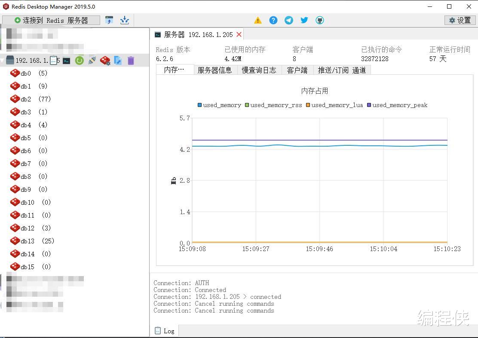Click the green reload server icon
The image size is (478, 338).
click(x=79, y=60)
